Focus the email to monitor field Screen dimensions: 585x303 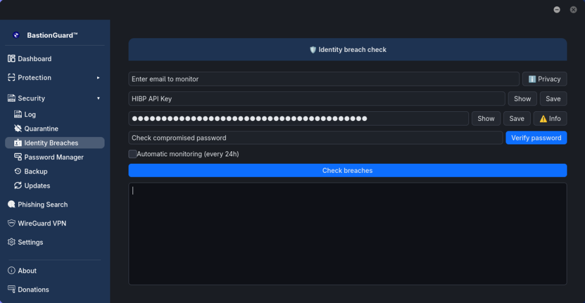point(324,79)
